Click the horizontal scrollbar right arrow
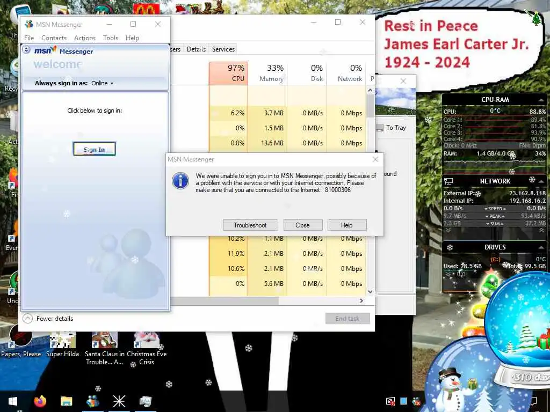Image resolution: width=550 pixels, height=412 pixels. (x=361, y=300)
